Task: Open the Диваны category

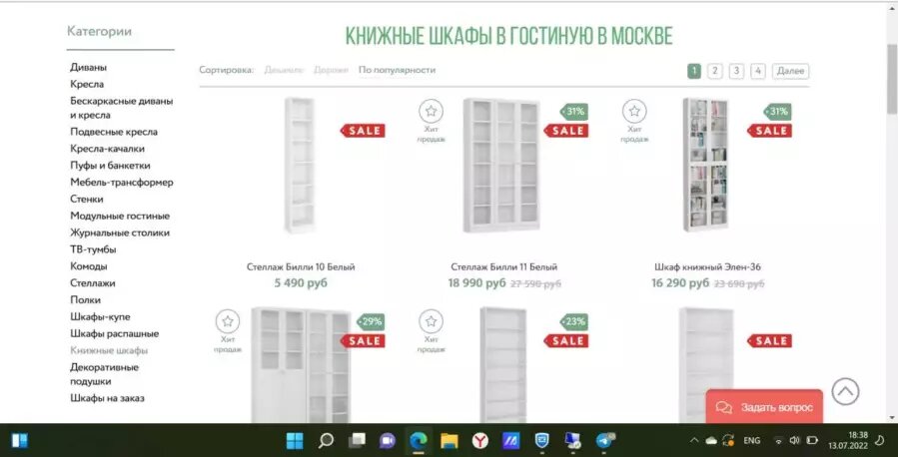Action: (x=88, y=67)
